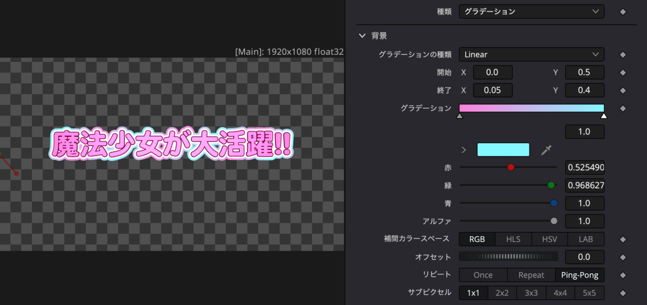This screenshot has width=647, height=305.
Task: Choose 4x4 subpixel sampling
Action: [561, 293]
